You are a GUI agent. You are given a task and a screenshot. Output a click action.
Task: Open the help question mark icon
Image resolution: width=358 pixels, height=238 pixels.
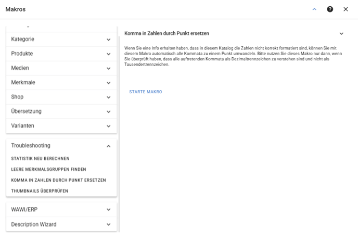tap(330, 9)
